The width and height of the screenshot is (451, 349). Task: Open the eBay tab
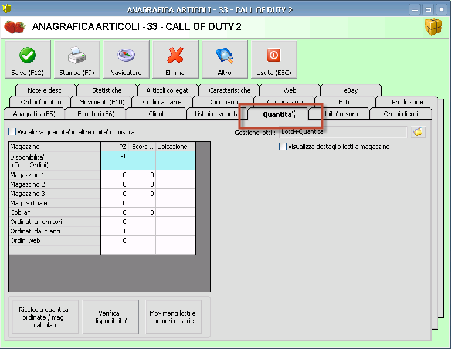[351, 90]
